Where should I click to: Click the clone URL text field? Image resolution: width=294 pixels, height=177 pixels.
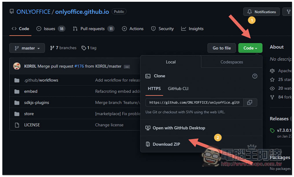(x=194, y=103)
